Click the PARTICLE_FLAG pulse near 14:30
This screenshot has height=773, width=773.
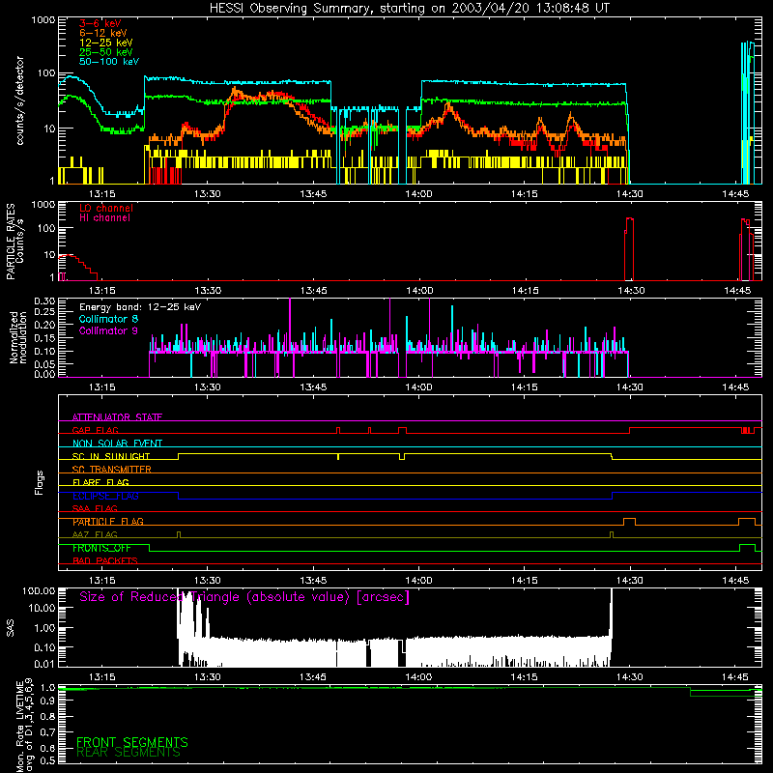[629, 522]
